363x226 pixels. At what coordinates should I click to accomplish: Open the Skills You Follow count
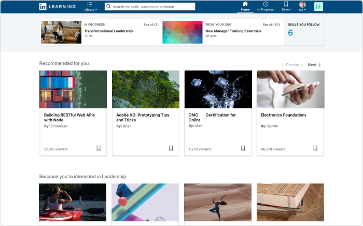290,33
